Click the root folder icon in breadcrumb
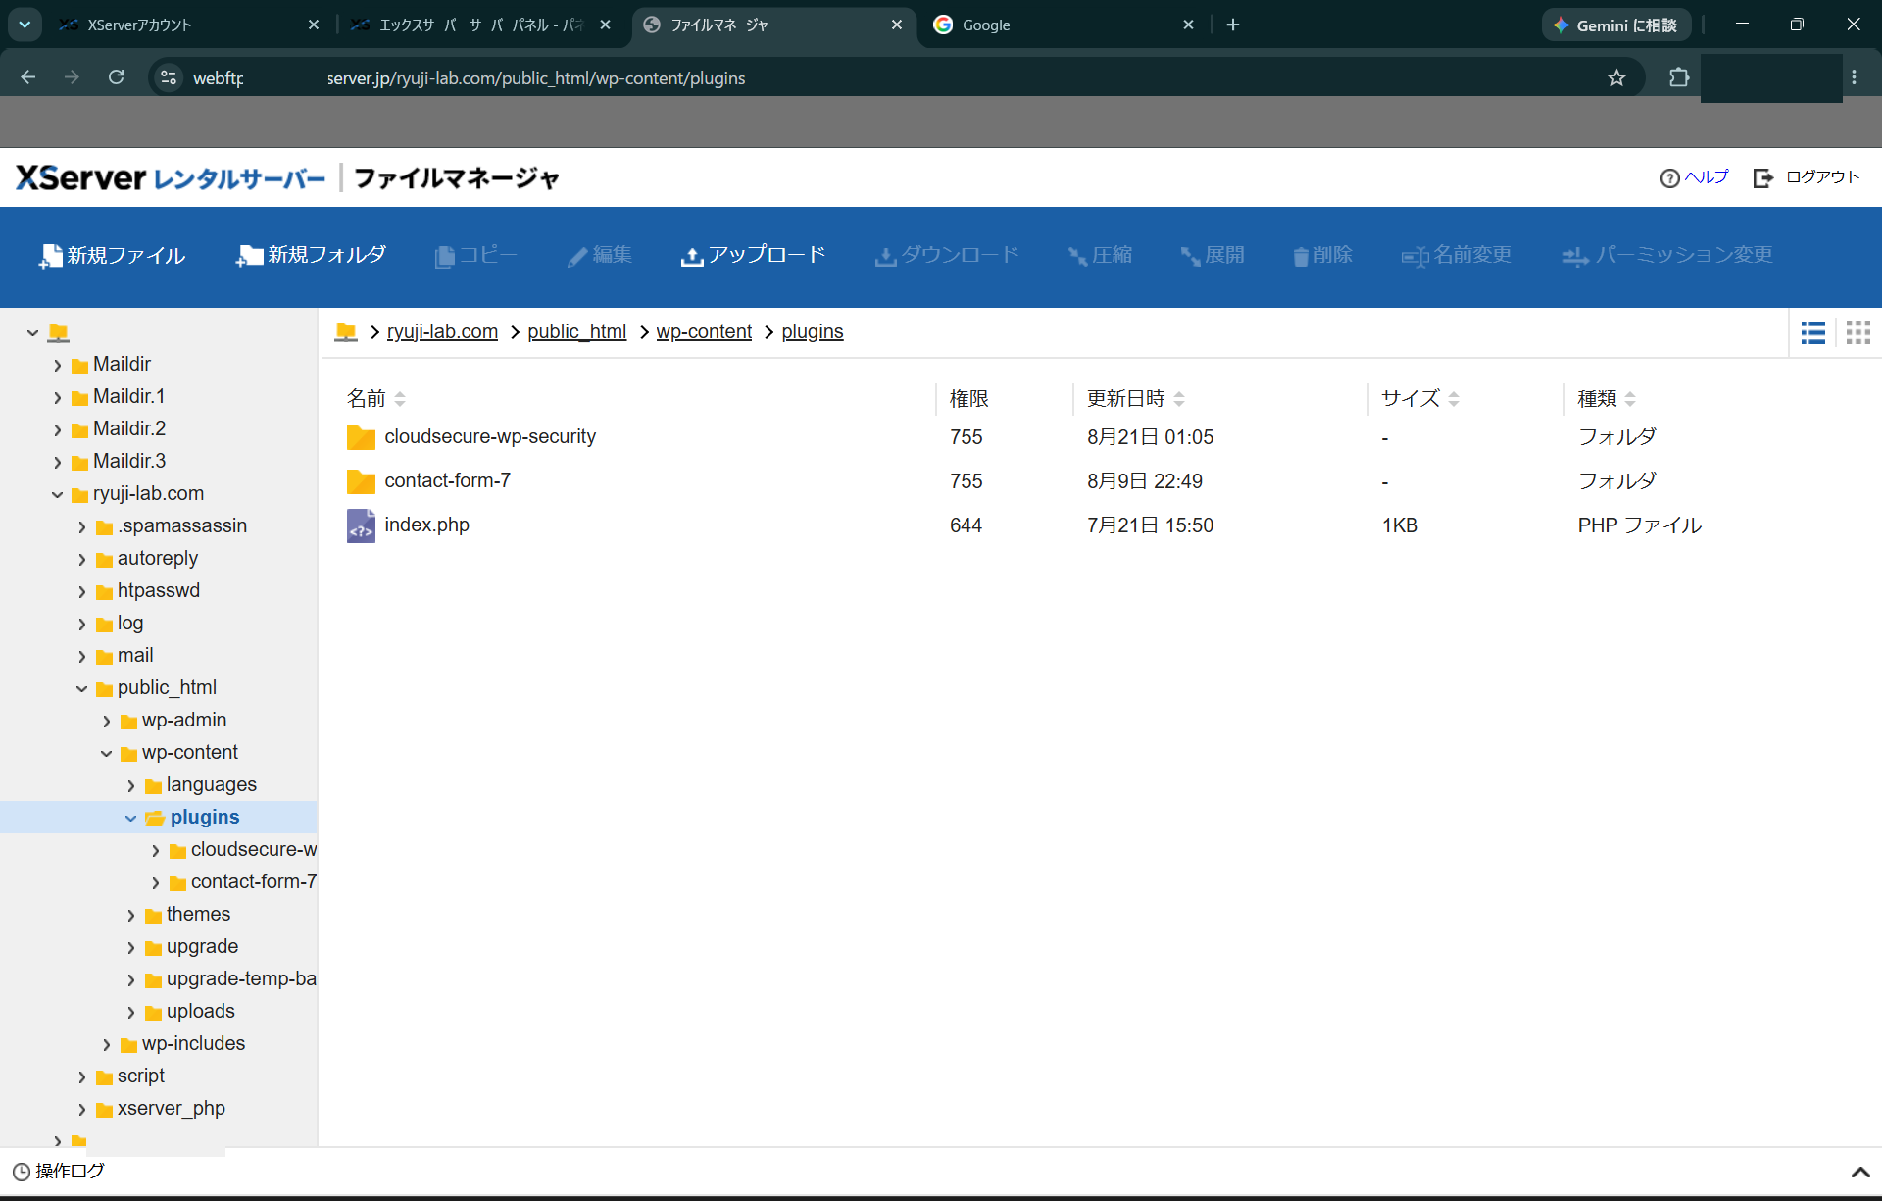The image size is (1882, 1201). [346, 331]
